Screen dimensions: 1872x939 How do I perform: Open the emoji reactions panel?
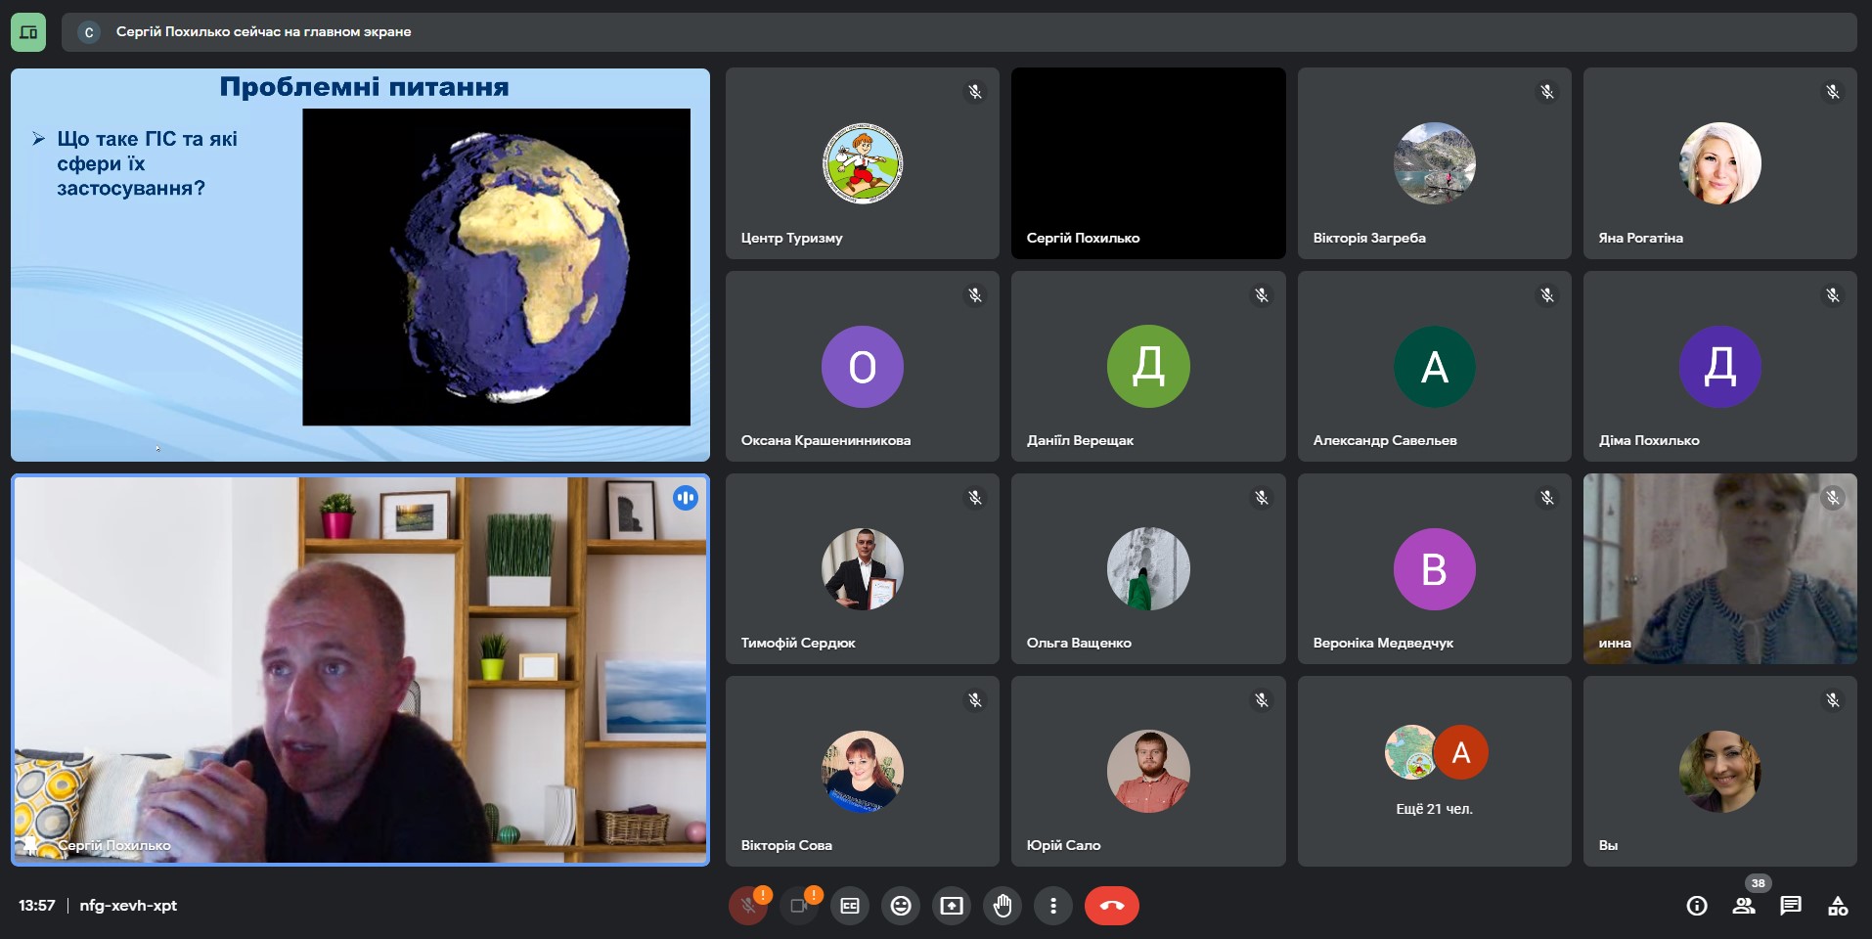[x=901, y=906]
